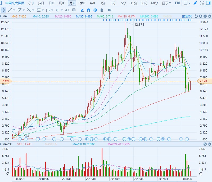
Task: Expand the 显示 display dropdown
Action: (166, 3)
